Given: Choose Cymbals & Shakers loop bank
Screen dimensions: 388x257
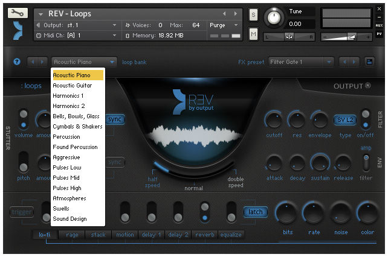Looking at the screenshot, I should [78, 127].
